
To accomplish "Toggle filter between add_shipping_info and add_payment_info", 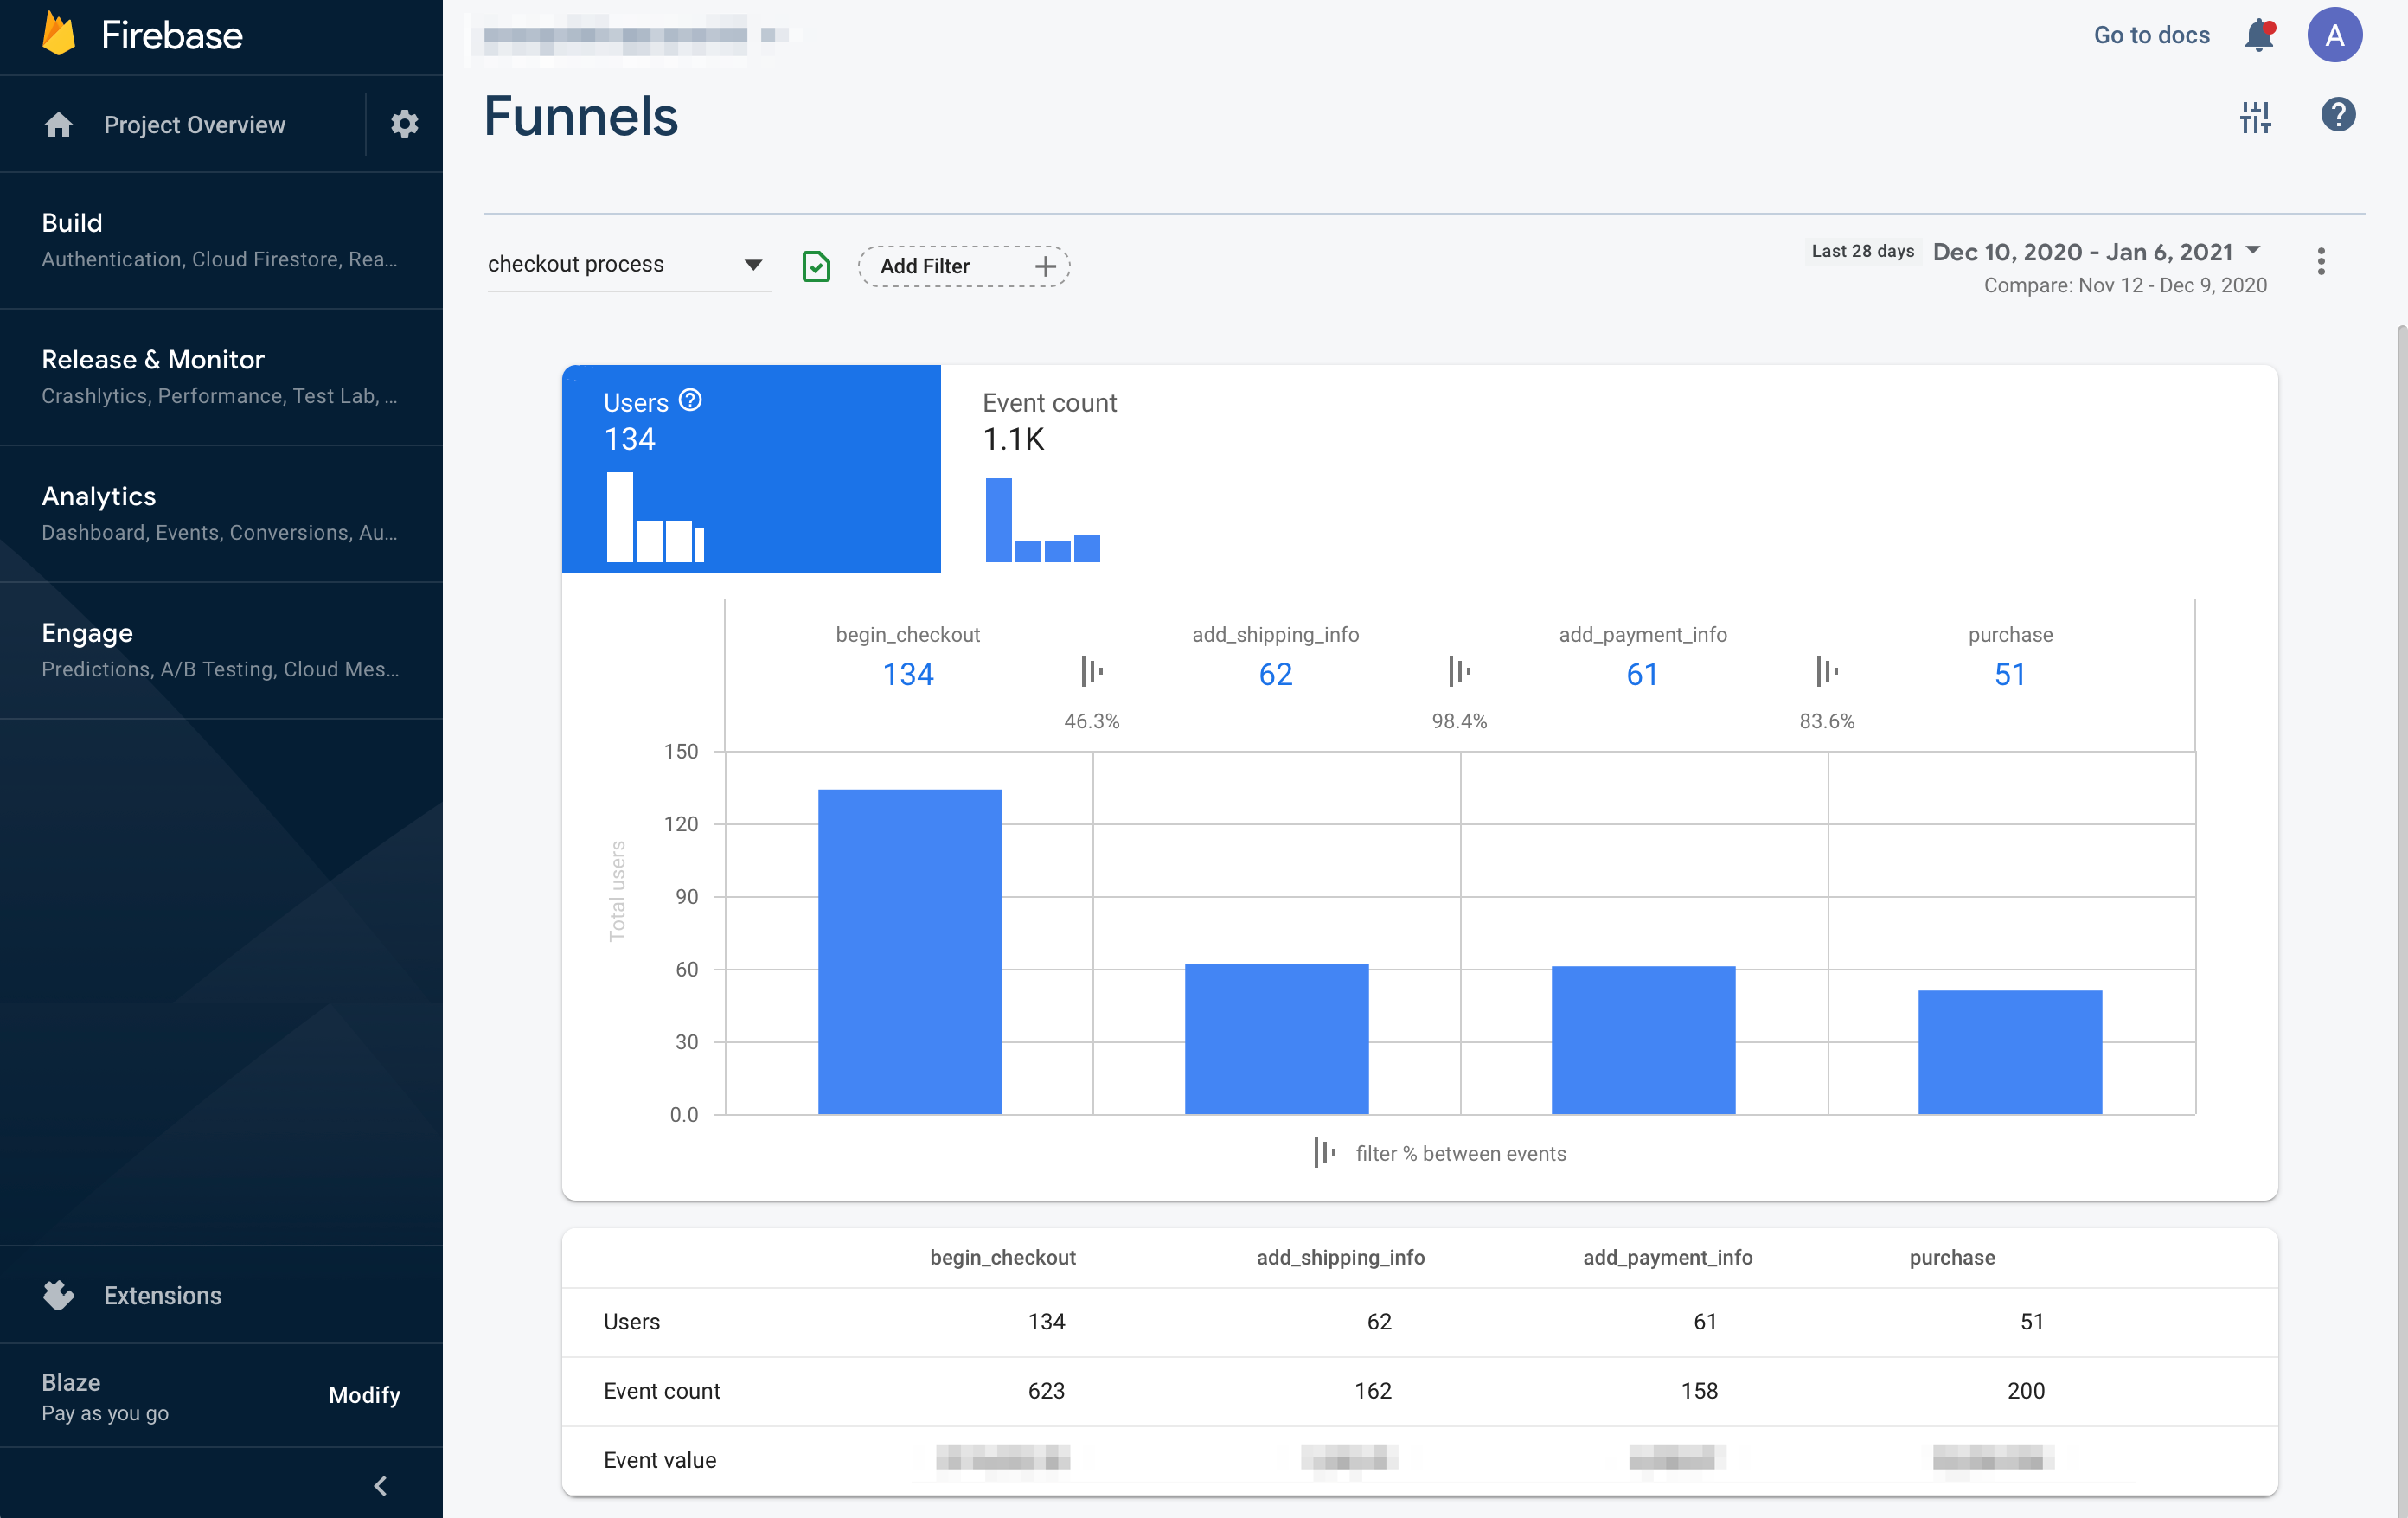I will coord(1459,671).
